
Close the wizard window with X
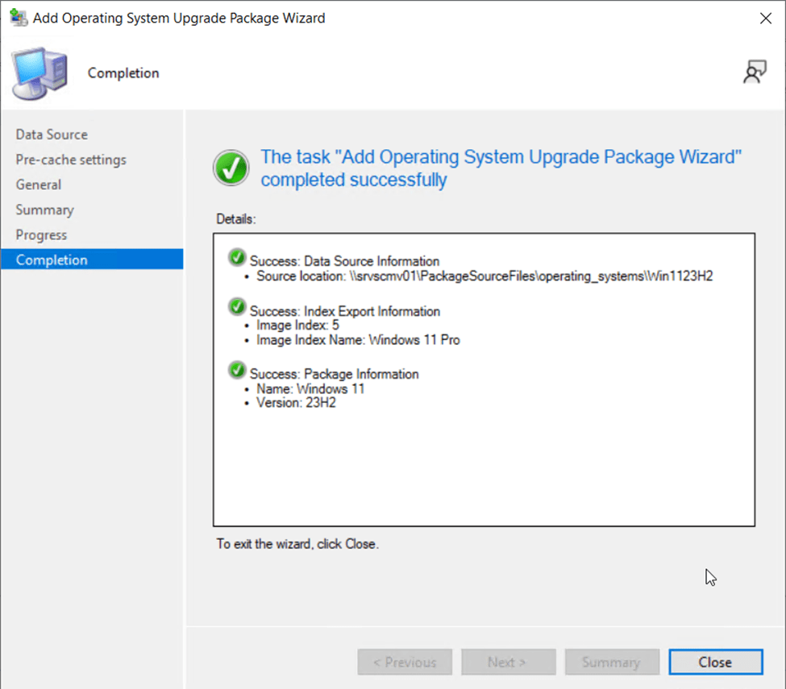(x=764, y=18)
